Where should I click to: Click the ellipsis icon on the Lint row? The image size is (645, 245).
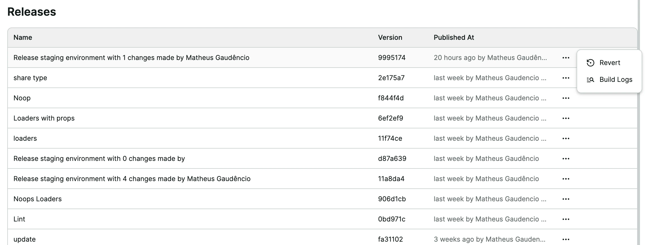click(x=566, y=219)
